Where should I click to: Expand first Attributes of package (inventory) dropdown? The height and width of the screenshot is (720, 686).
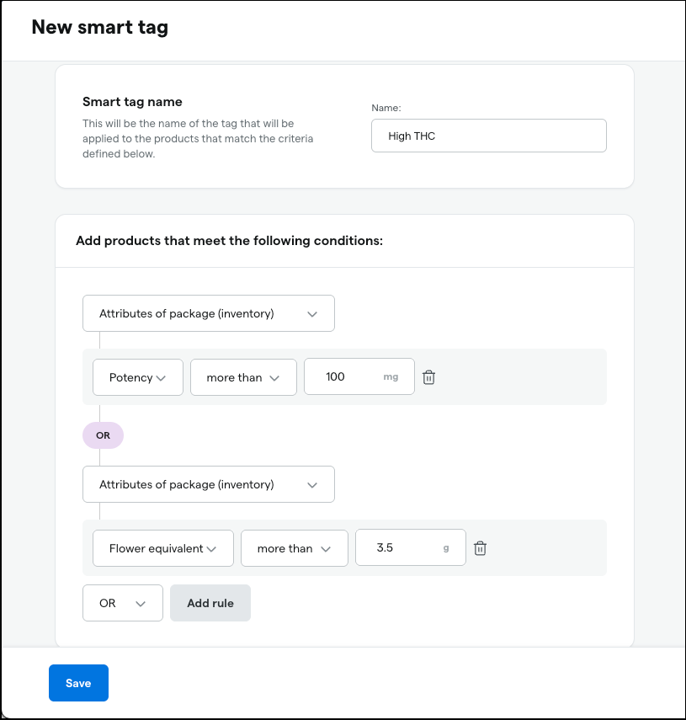point(208,313)
